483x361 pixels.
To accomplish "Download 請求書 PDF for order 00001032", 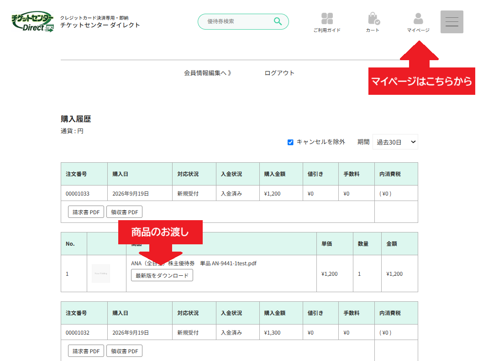I will click(86, 351).
